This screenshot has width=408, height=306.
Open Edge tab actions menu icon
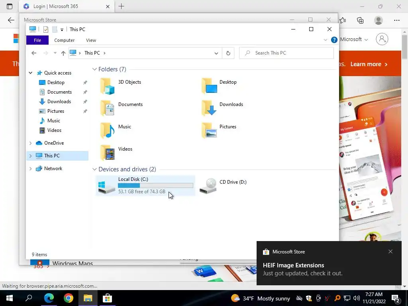tap(10, 6)
